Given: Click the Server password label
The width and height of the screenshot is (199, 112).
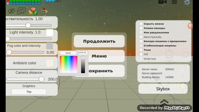Looking at the screenshot, I should pyautogui.click(x=152, y=73).
